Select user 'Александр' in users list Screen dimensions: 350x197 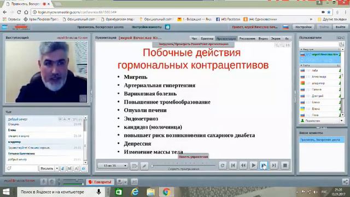tap(320, 77)
